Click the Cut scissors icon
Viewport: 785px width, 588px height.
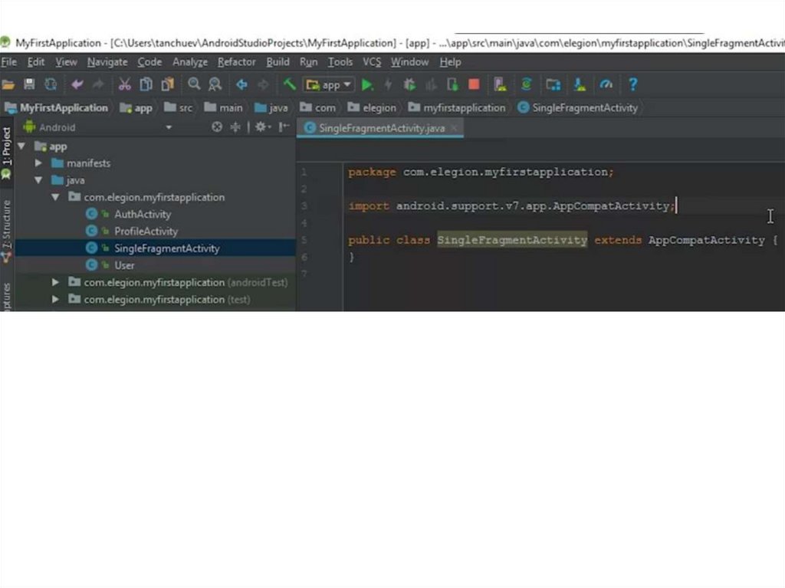coord(124,84)
